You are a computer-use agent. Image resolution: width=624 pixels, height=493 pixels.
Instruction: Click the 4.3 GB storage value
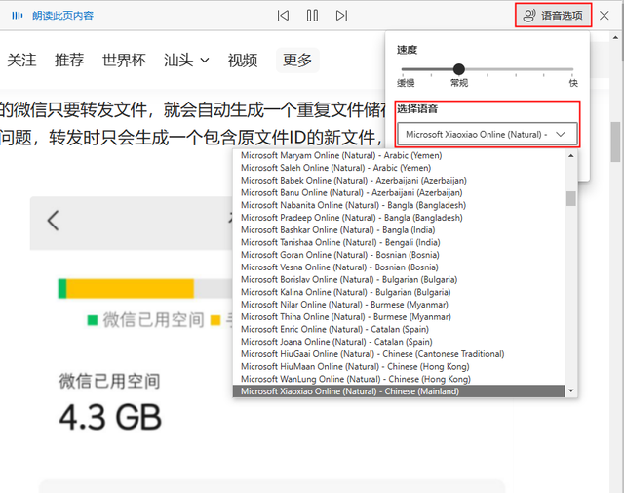click(110, 417)
